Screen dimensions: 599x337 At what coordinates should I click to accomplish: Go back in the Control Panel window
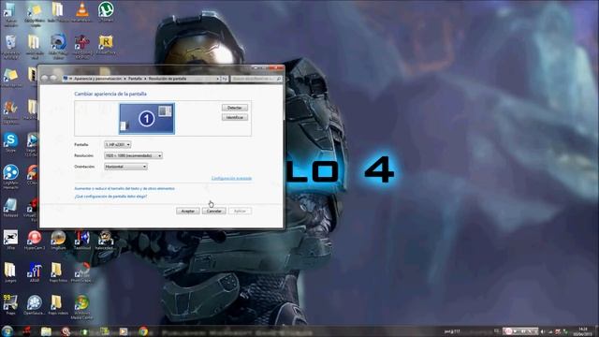pos(44,79)
